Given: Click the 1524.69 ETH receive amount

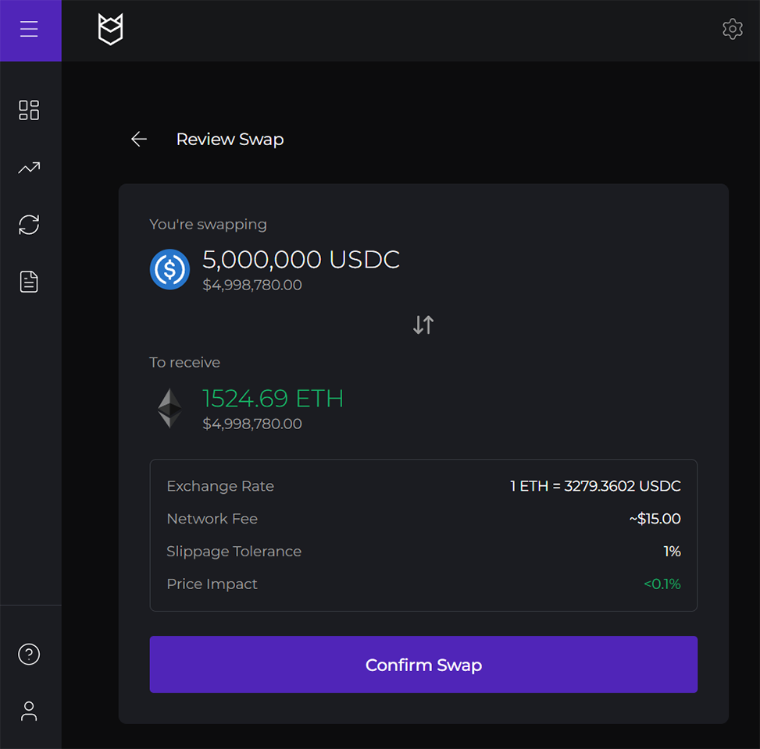Looking at the screenshot, I should pos(273,399).
